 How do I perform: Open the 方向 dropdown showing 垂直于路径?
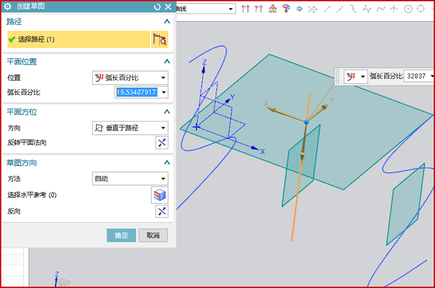(x=130, y=127)
